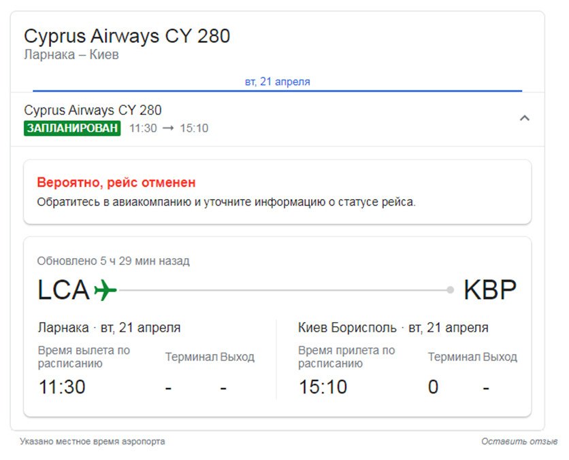Collapse the CY 280 flight details chevron
Image resolution: width=569 pixels, height=460 pixels.
tap(524, 118)
